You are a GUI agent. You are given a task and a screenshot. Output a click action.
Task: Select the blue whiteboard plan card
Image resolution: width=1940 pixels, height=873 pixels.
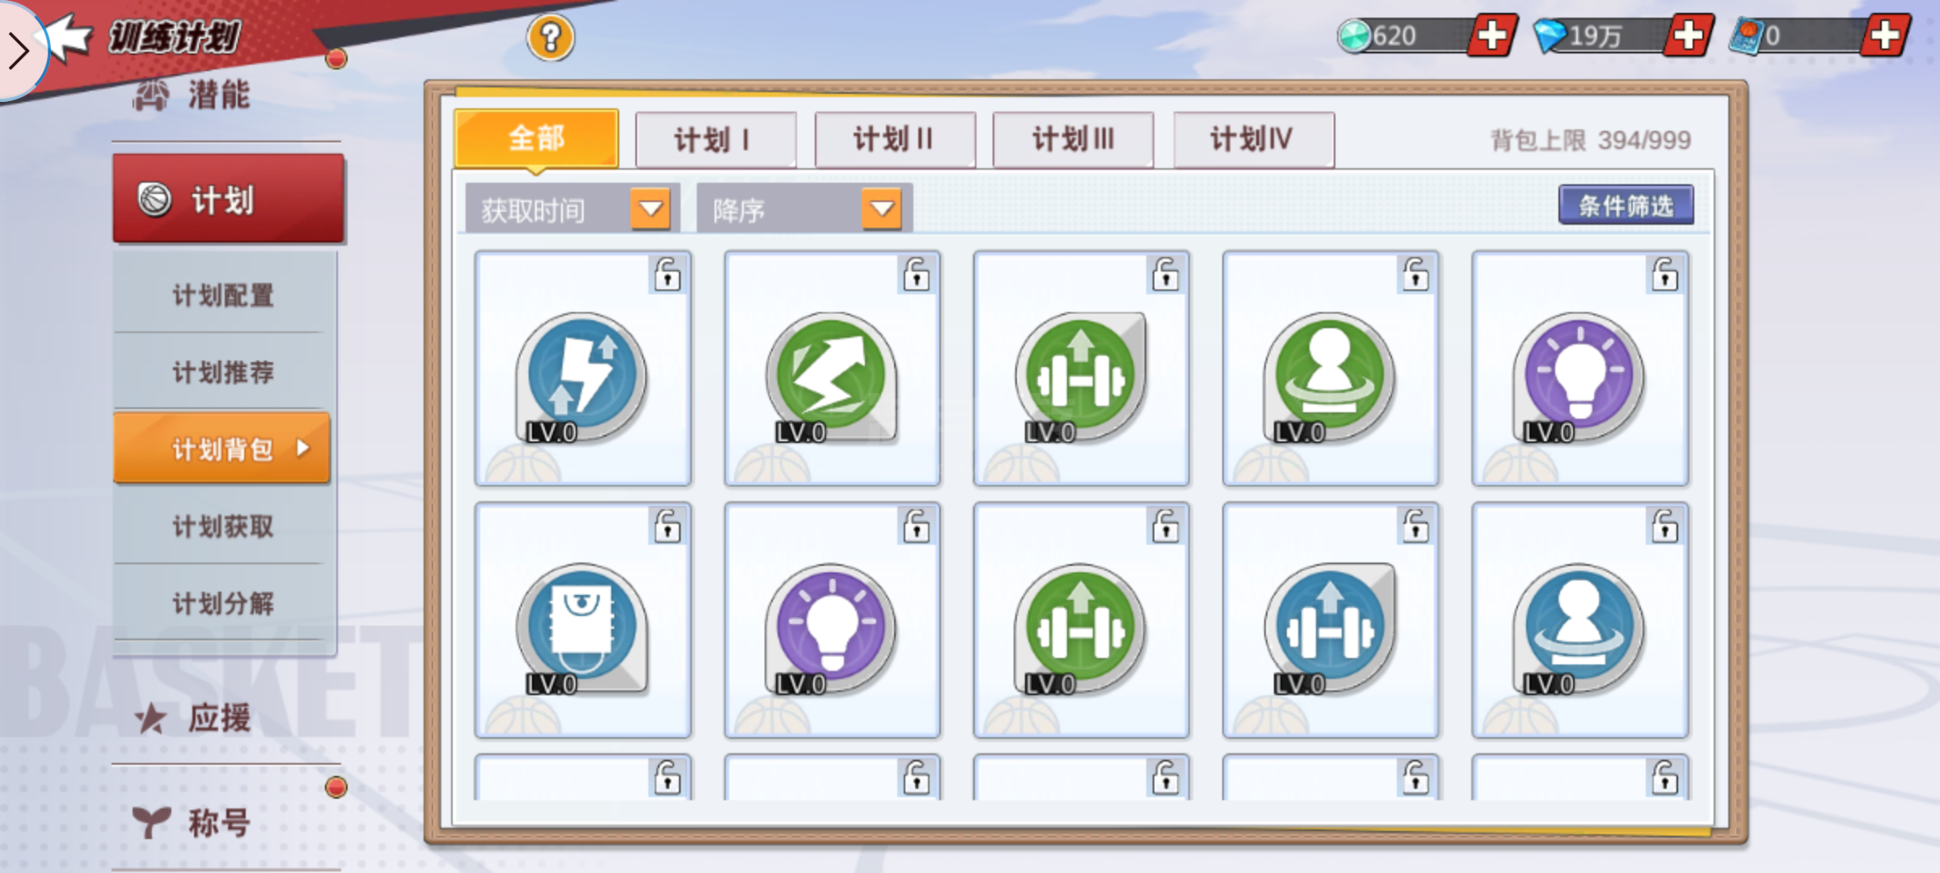583,620
